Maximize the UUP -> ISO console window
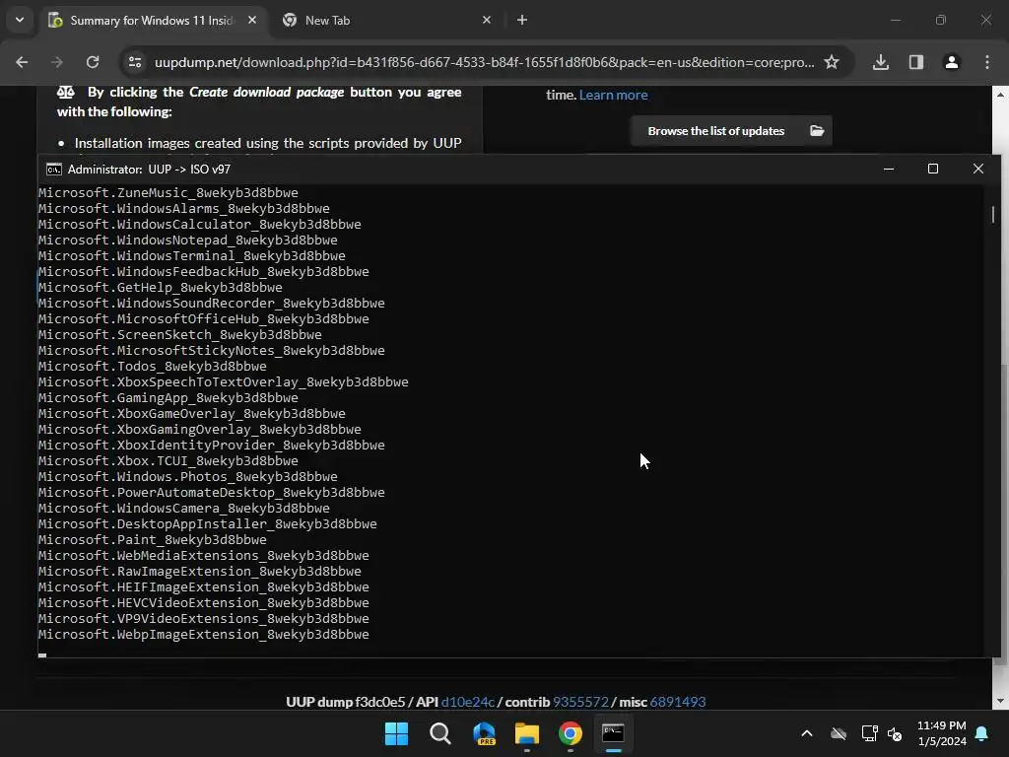The height and width of the screenshot is (757, 1009). coord(933,170)
